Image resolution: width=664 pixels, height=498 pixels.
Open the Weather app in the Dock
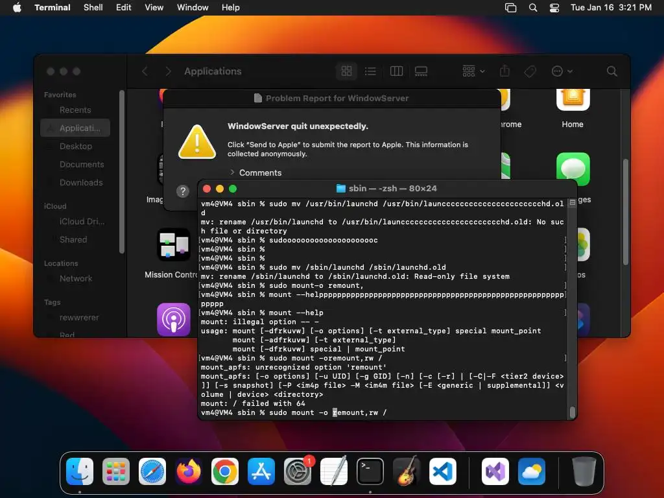pos(532,471)
